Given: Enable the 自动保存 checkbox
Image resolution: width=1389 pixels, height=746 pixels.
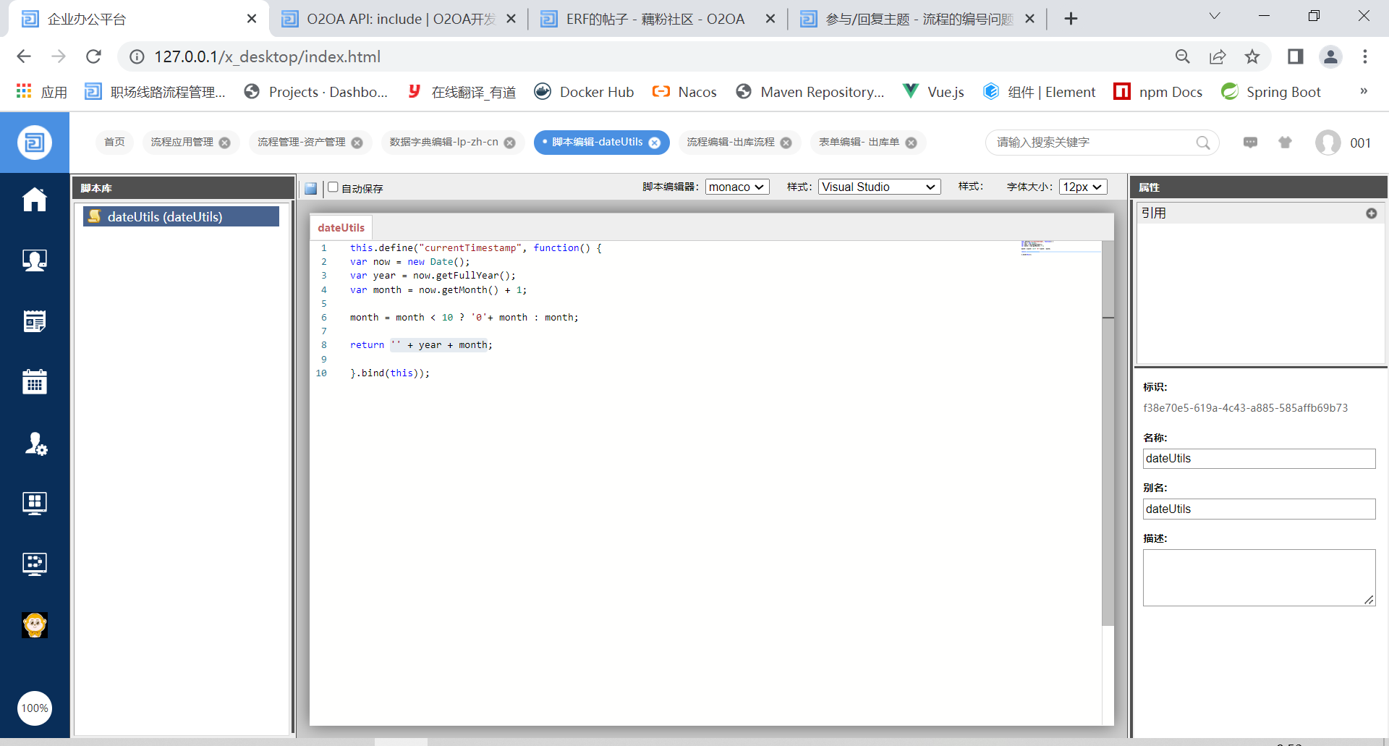Looking at the screenshot, I should click(x=334, y=187).
